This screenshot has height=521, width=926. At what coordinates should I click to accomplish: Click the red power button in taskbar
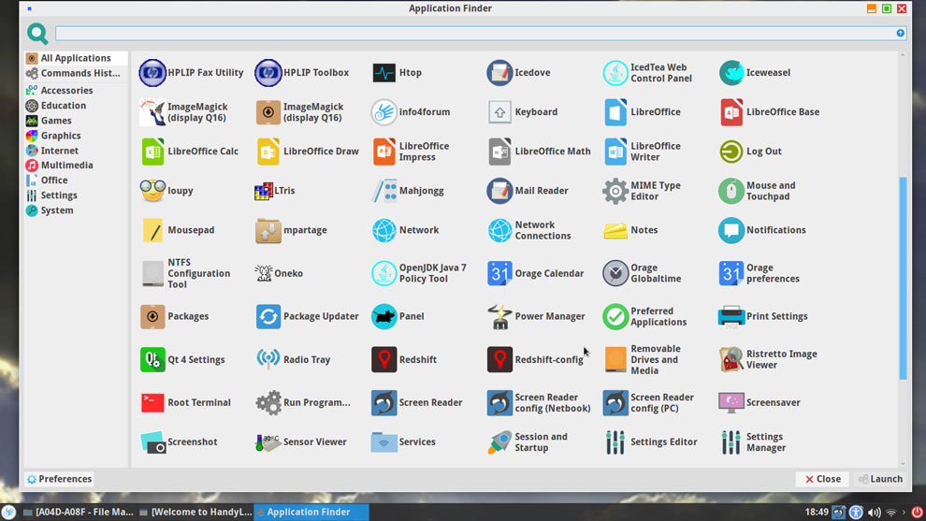[x=917, y=513]
